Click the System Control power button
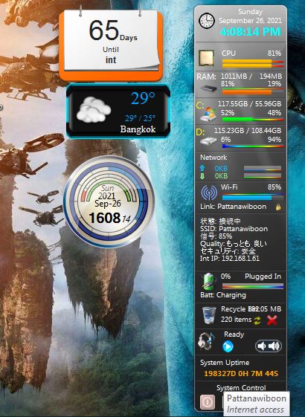This screenshot has width=305, height=417. coord(208,401)
